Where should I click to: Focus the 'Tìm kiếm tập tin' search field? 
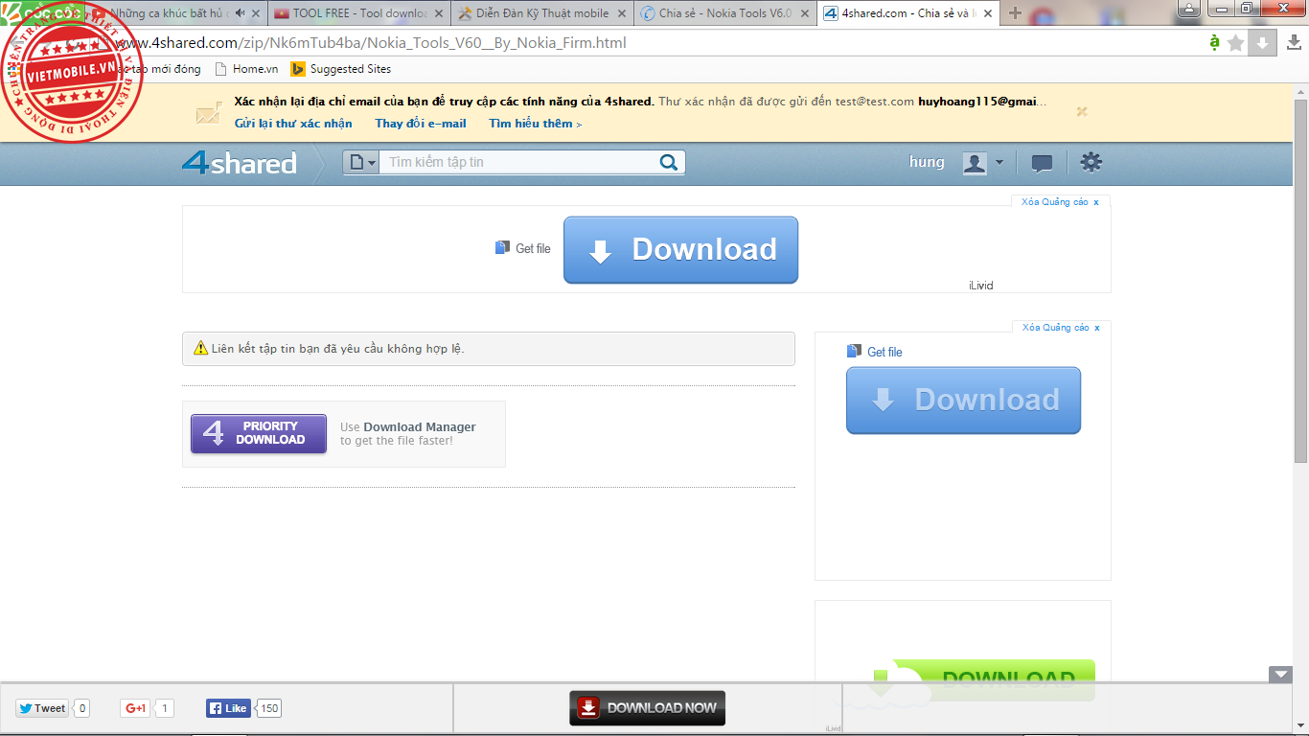point(517,163)
